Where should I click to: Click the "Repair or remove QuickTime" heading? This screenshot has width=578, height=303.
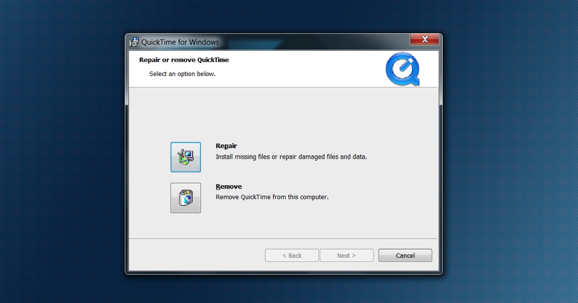(184, 60)
